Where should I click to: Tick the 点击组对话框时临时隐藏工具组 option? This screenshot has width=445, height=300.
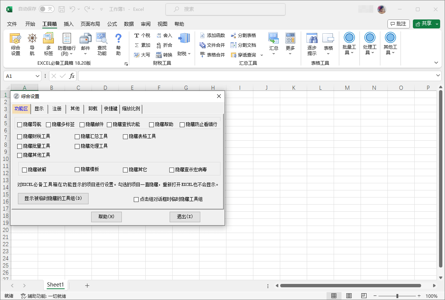coord(136,199)
